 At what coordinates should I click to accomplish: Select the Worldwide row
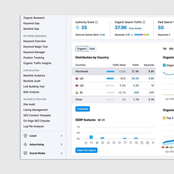[114, 72]
